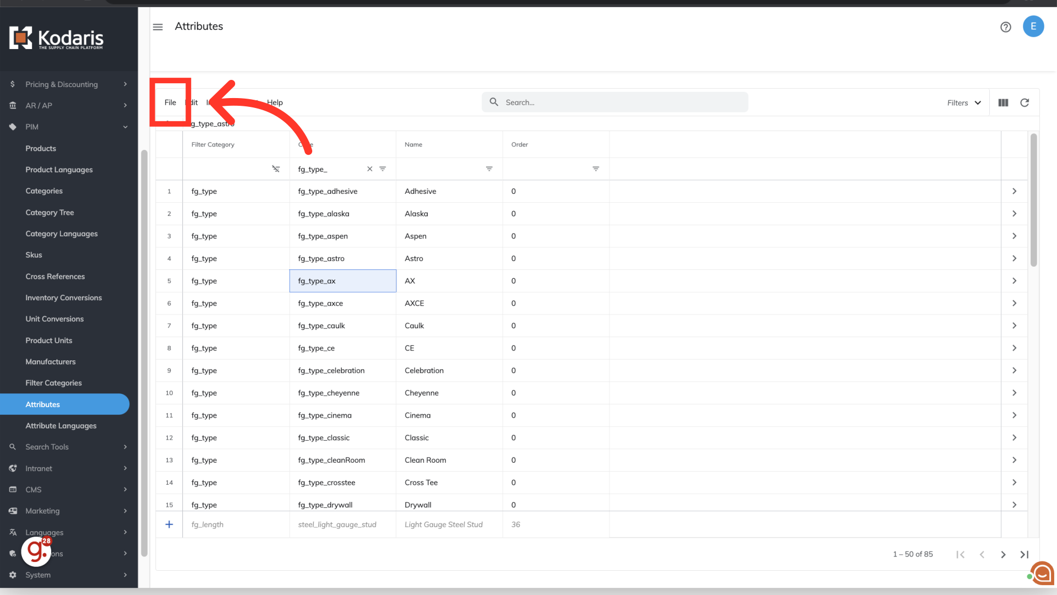The image size is (1057, 595).
Task: Open the chat support bubble icon
Action: (1042, 573)
